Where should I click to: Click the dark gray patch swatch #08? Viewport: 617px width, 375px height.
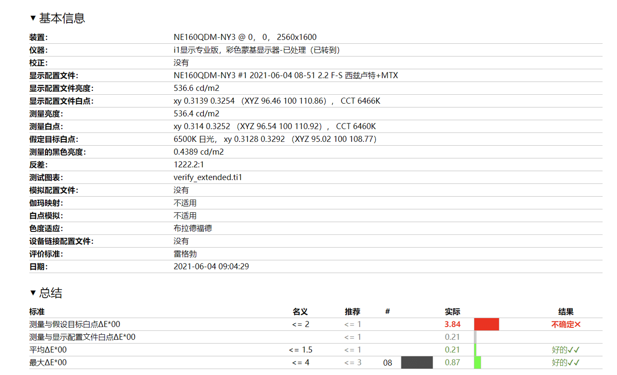(x=417, y=363)
